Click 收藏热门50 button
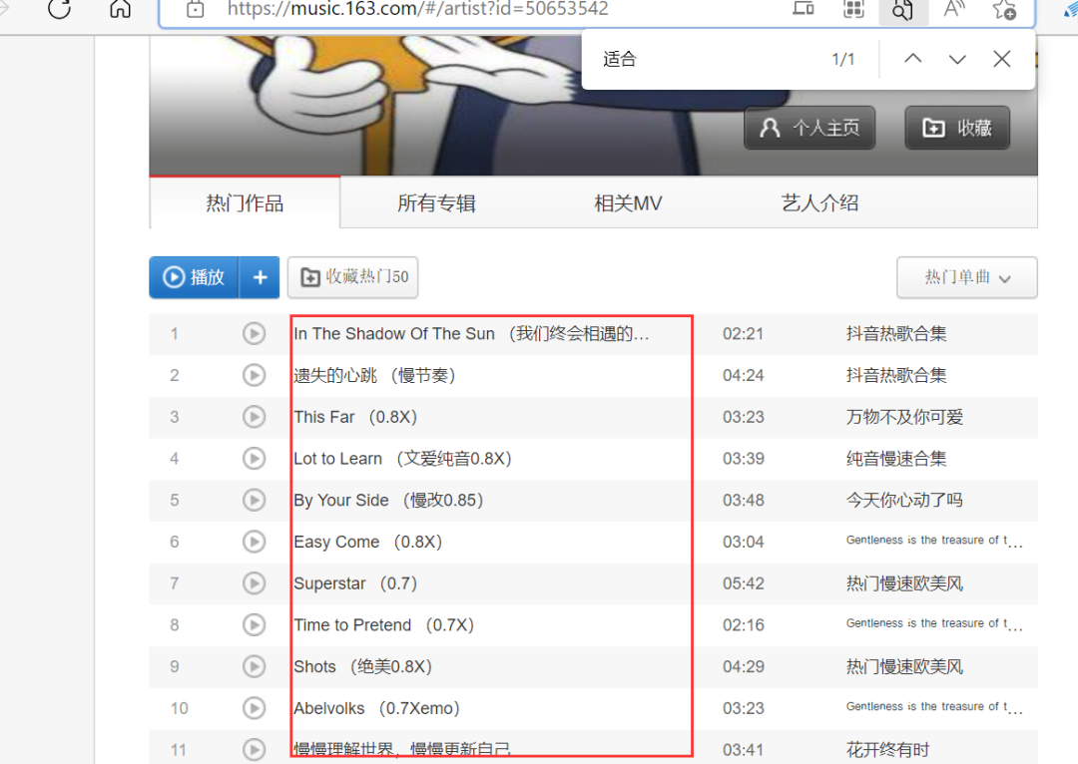The width and height of the screenshot is (1078, 764). 352,277
